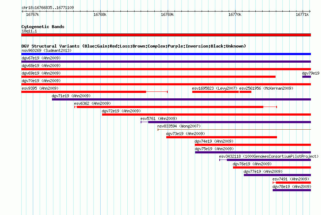321x215 pixels.
Task: Open esv1695823 (Levy2007) variant label
Action: pos(215,88)
